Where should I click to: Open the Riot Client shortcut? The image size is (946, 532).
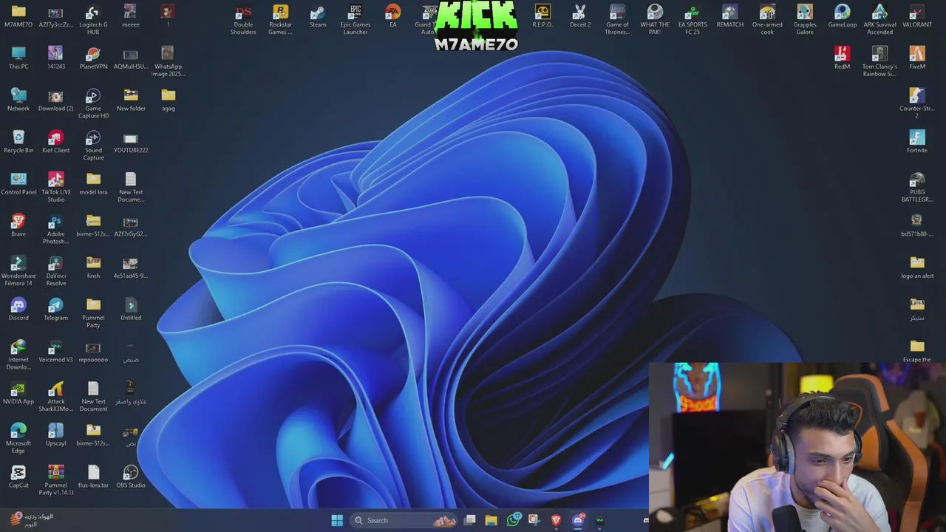pos(55,143)
